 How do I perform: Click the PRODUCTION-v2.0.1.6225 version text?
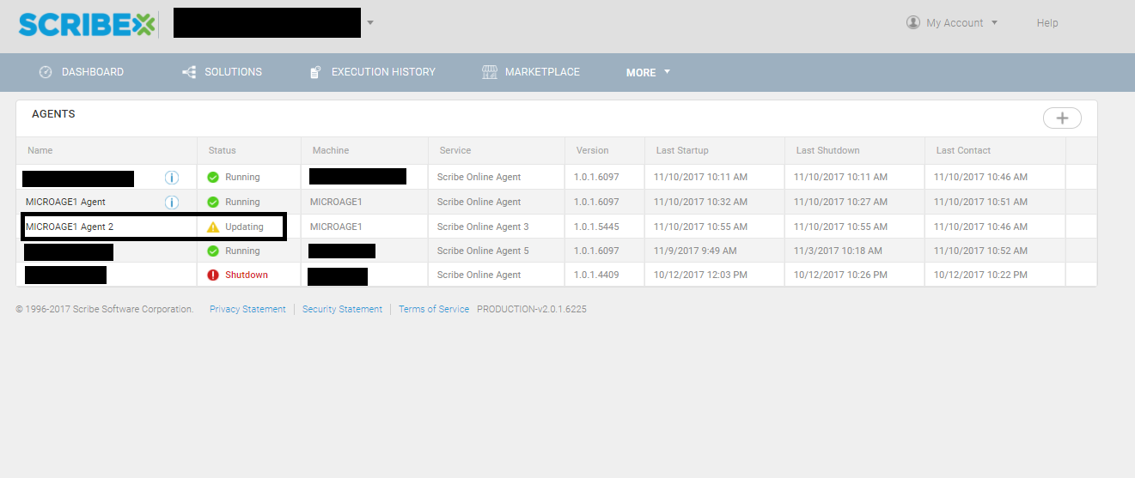532,309
